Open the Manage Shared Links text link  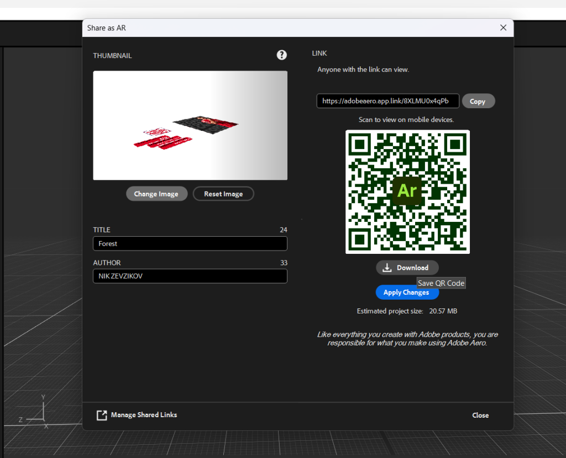coord(144,415)
